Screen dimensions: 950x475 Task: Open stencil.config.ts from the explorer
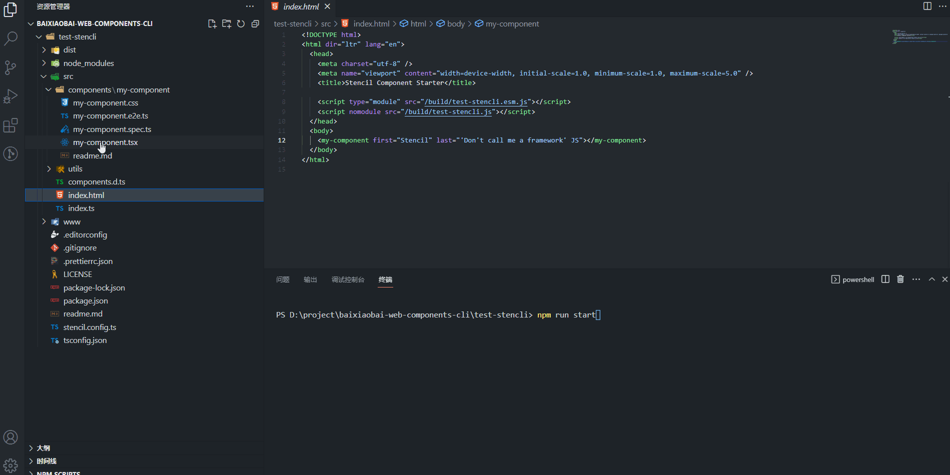tap(90, 326)
